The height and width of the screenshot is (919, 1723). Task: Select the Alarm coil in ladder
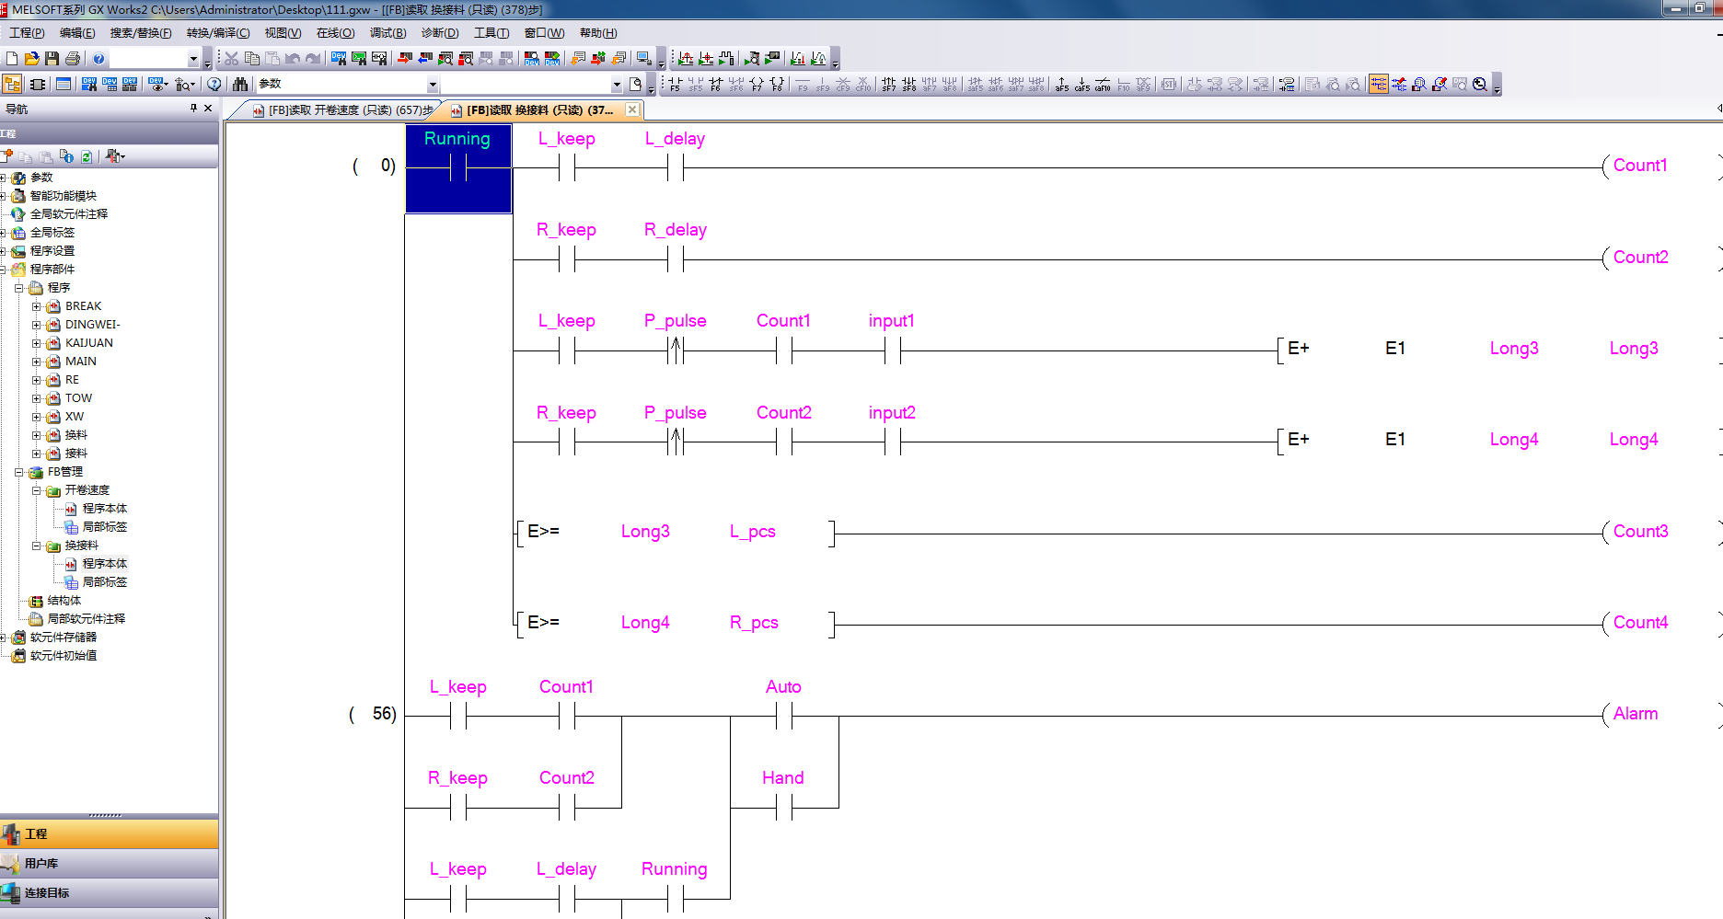[1635, 714]
